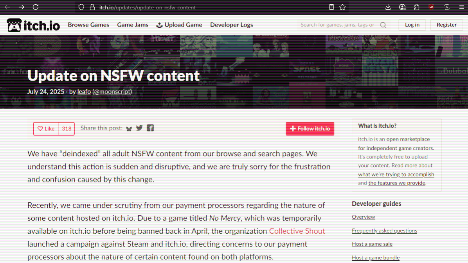Open the @moonscript link
The image size is (468, 263).
tap(112, 92)
